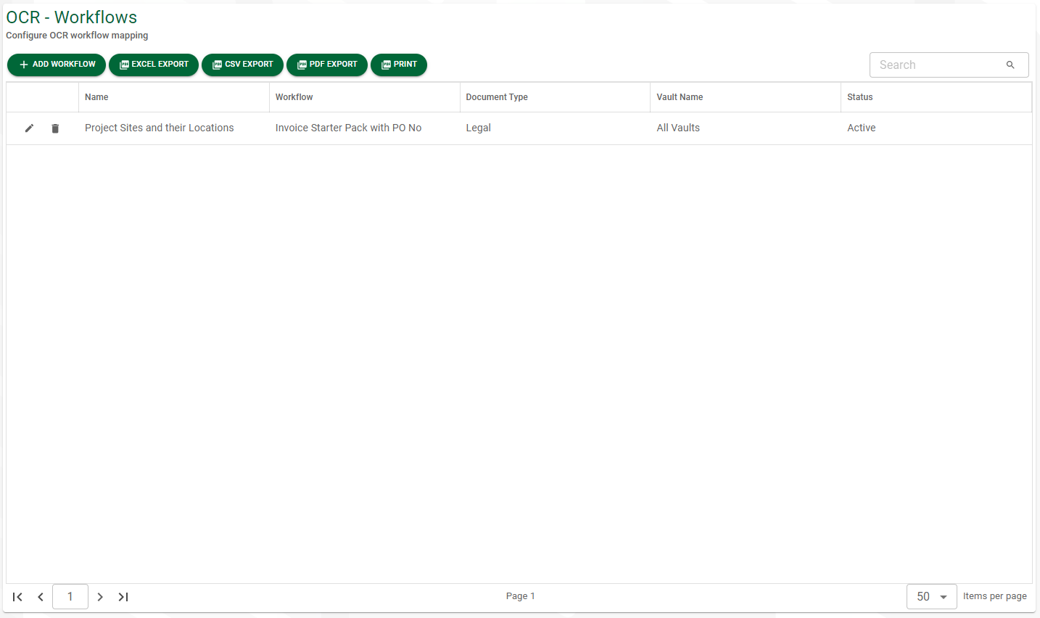Image resolution: width=1040 pixels, height=618 pixels.
Task: Export the list as PDF
Action: pyautogui.click(x=327, y=65)
